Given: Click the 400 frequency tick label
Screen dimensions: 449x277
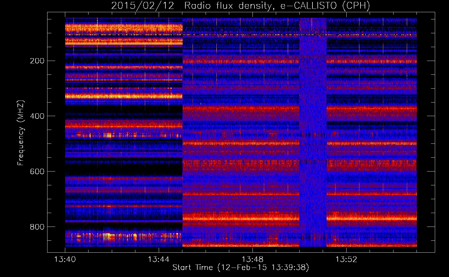Looking at the screenshot, I should (x=37, y=116).
